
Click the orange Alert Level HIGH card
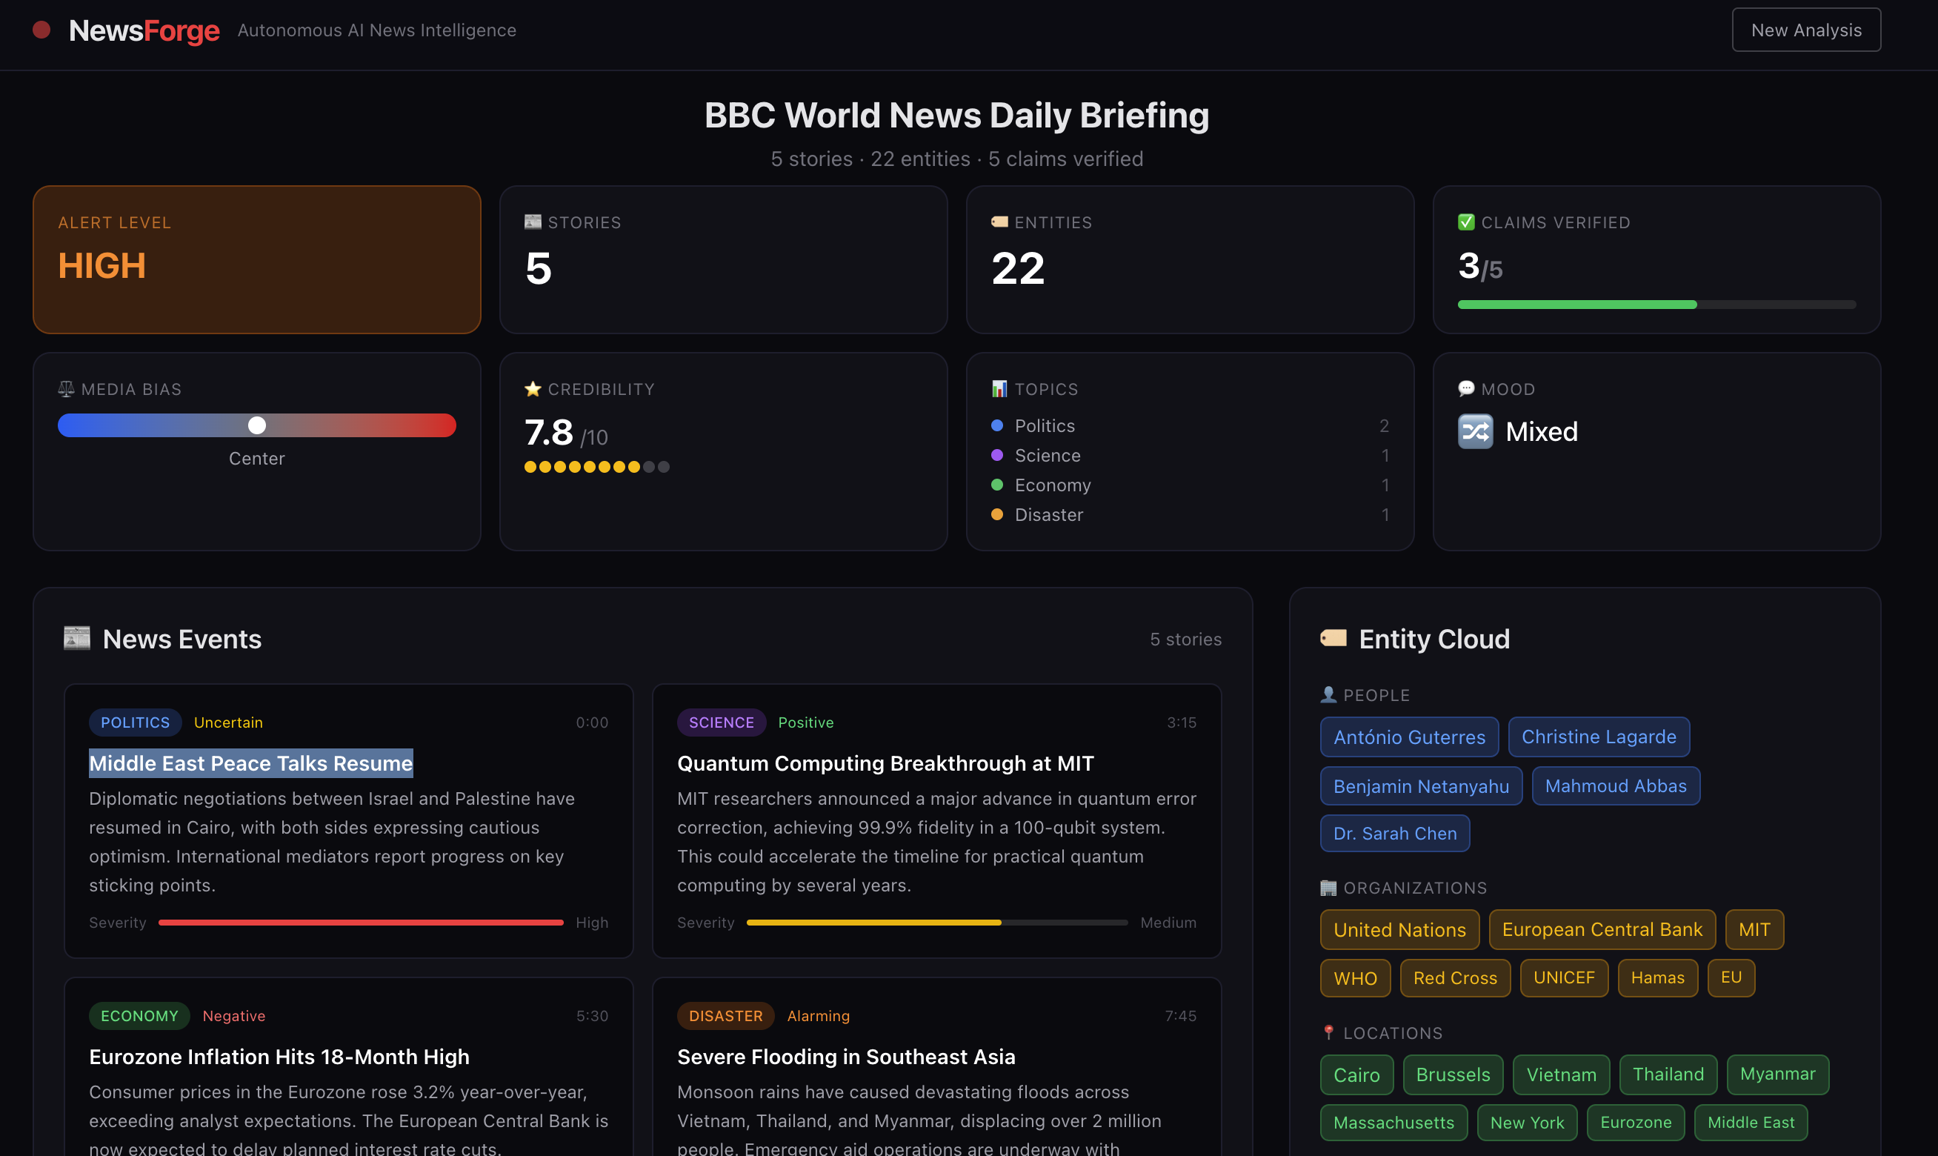click(x=256, y=259)
